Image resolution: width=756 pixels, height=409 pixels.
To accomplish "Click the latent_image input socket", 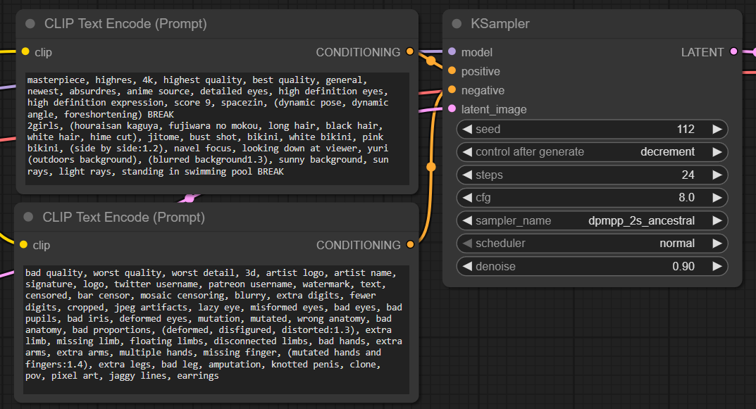I will coord(452,109).
